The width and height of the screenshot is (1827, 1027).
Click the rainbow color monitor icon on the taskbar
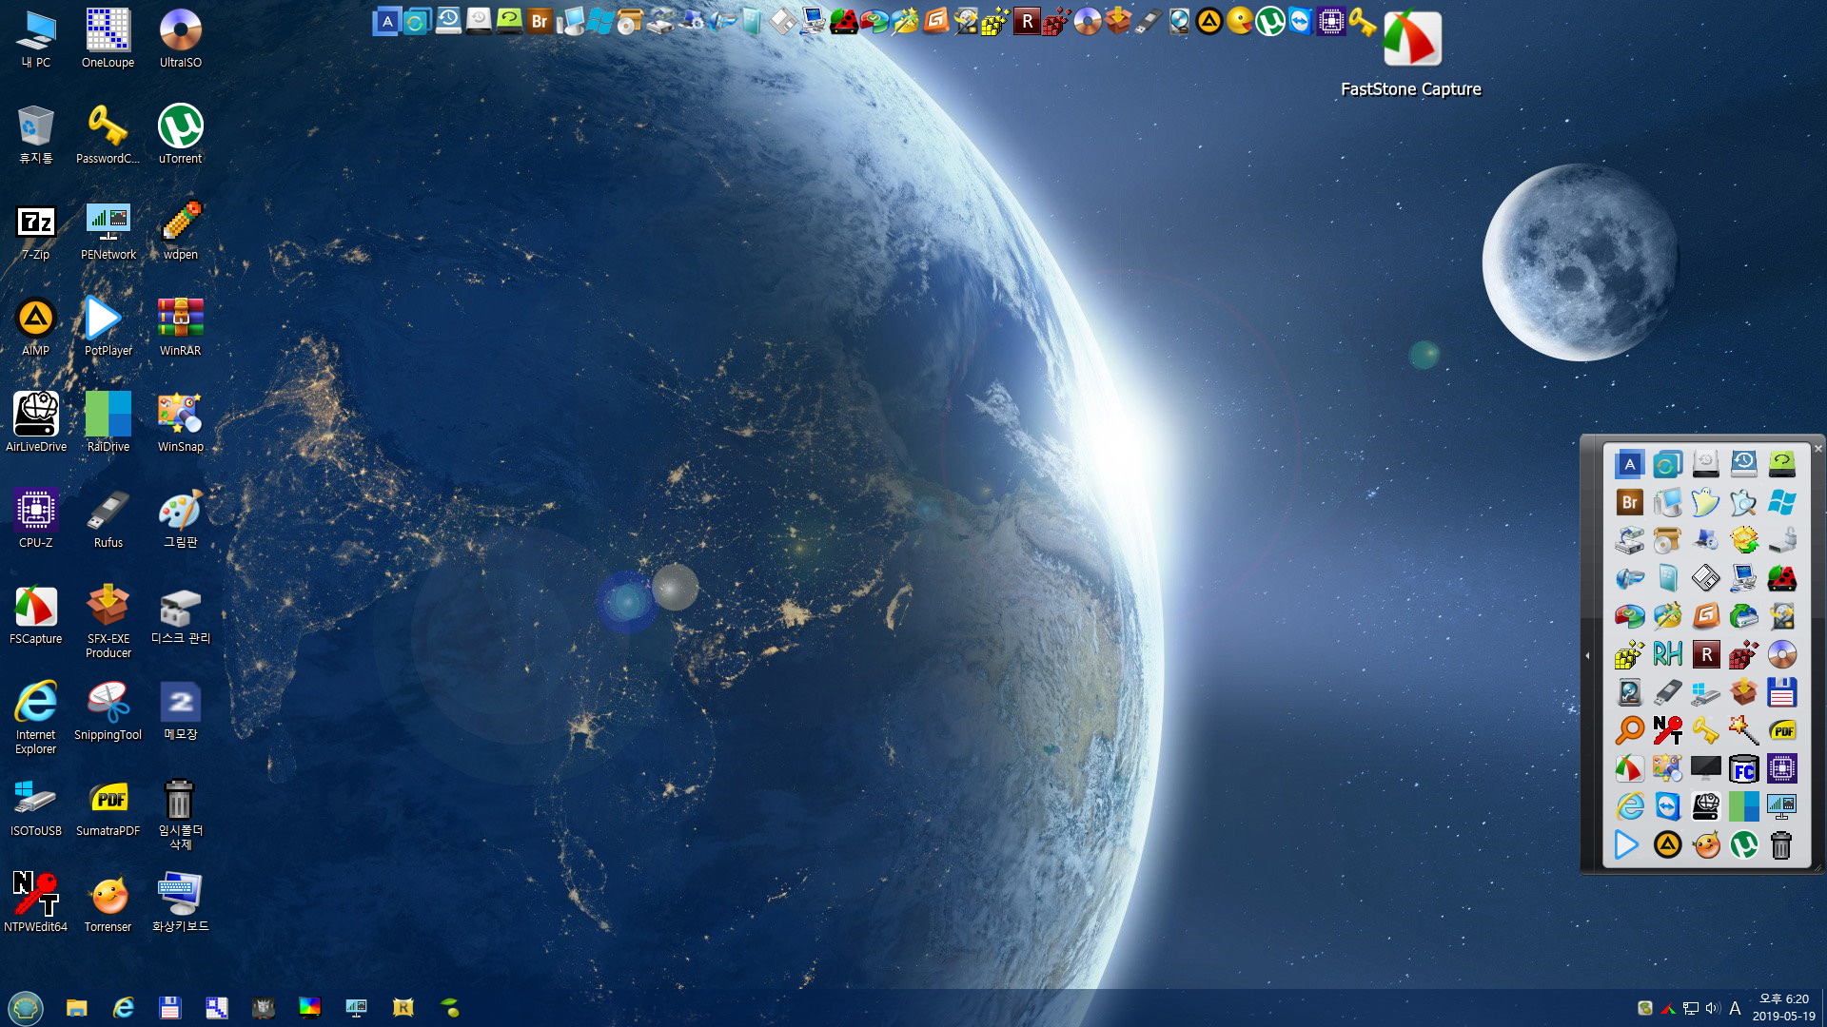[309, 1007]
